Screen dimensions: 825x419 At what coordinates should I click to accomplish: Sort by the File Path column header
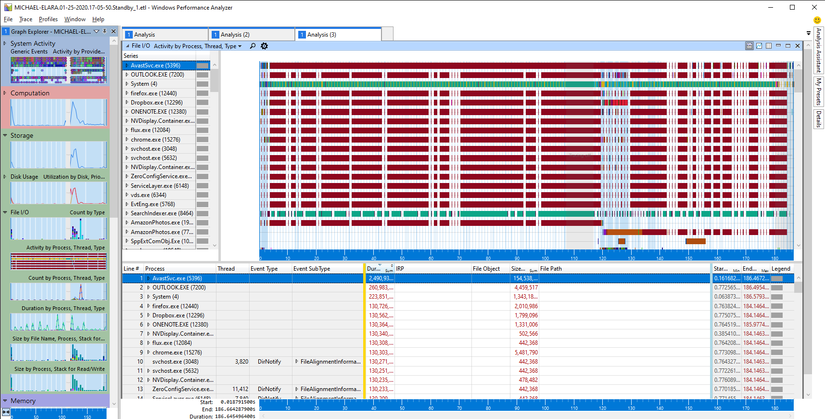624,269
